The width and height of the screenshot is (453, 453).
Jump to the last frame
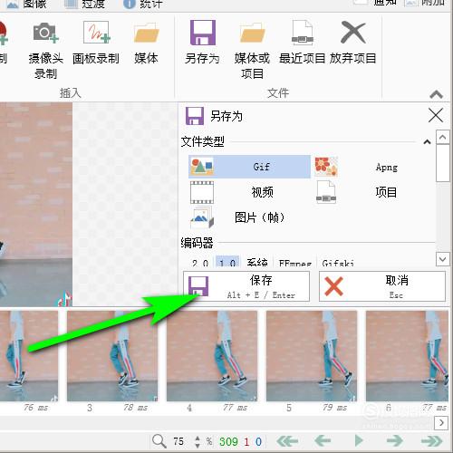coord(432,441)
